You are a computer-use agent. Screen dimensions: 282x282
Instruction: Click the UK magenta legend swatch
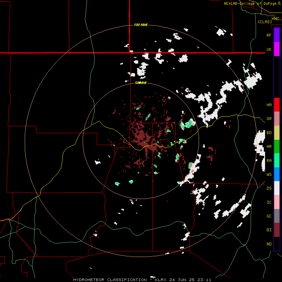[x=277, y=49]
